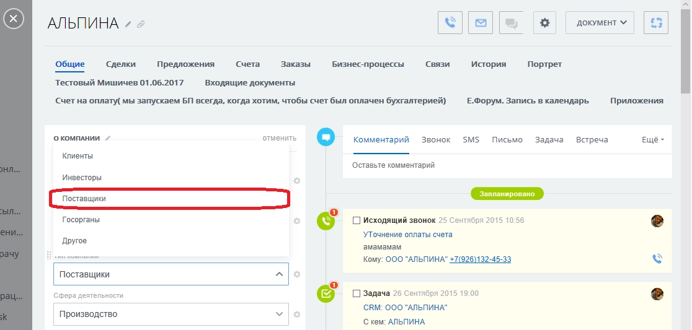Image resolution: width=692 pixels, height=330 pixels.
Task: Click the отменить link
Action: pyautogui.click(x=279, y=138)
